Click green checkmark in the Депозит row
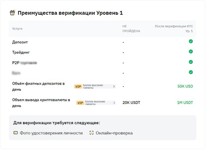The image size is (206, 150). (x=191, y=41)
